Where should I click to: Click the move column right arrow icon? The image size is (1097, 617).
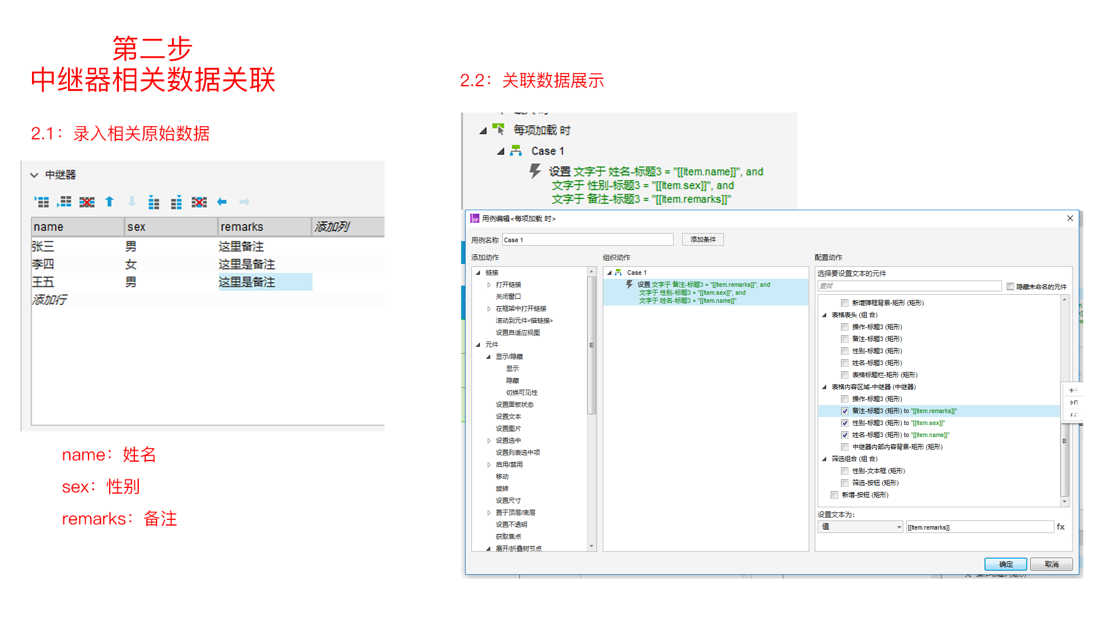(x=244, y=202)
